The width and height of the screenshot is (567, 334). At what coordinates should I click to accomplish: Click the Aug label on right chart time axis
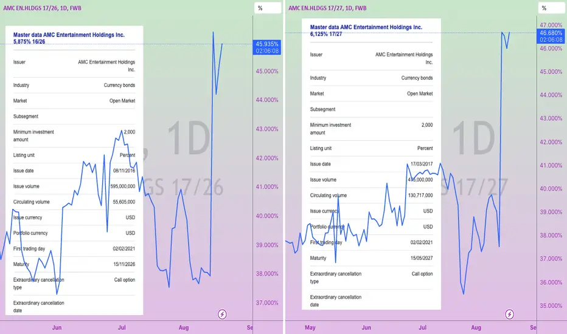pyautogui.click(x=476, y=327)
